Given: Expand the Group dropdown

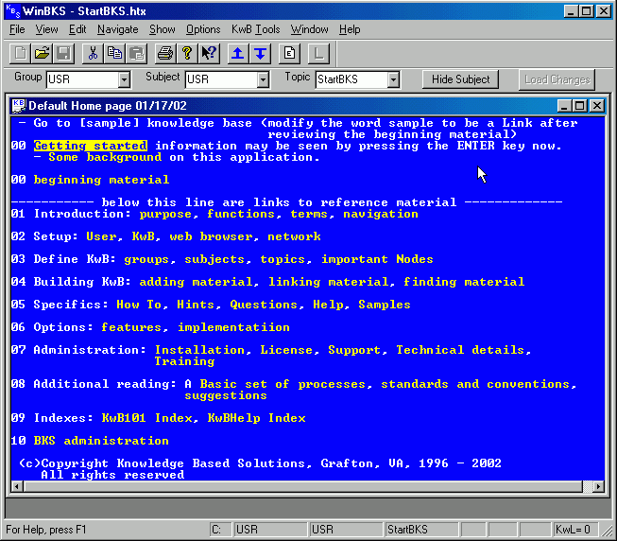Looking at the screenshot, I should click(124, 79).
